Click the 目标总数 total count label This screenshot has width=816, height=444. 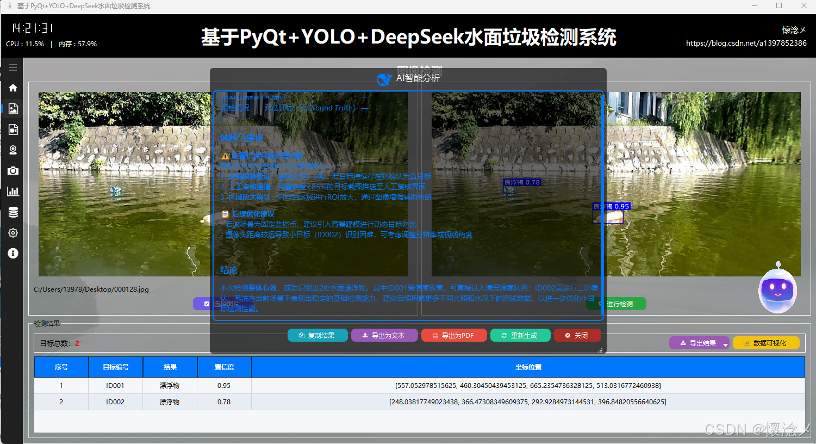[55, 343]
